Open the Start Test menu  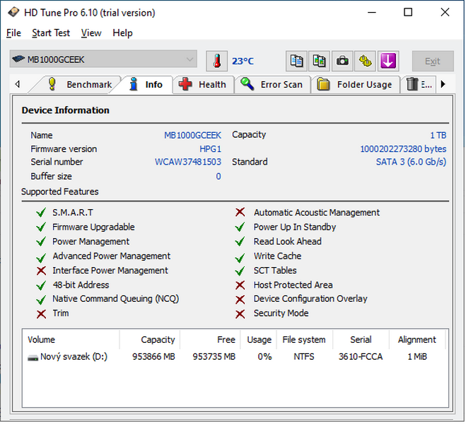(51, 33)
